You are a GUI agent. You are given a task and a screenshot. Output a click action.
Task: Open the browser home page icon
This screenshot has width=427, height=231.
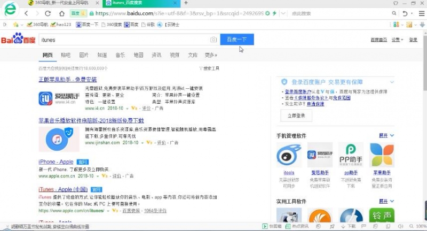[62, 13]
